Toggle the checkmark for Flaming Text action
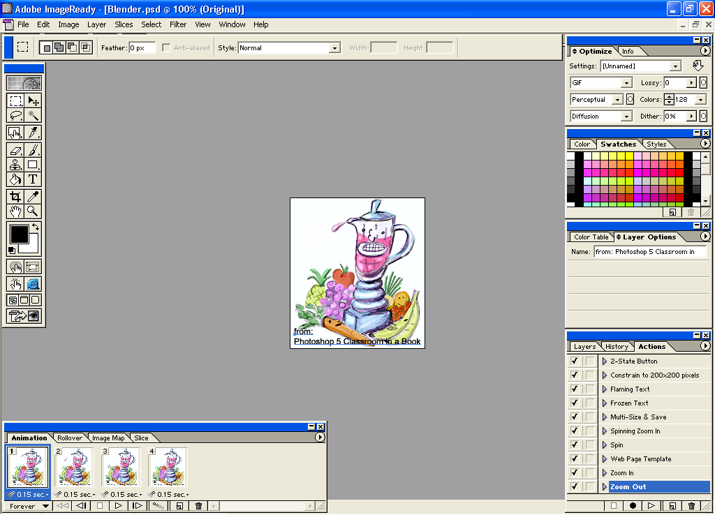The image size is (715, 515). coord(575,389)
